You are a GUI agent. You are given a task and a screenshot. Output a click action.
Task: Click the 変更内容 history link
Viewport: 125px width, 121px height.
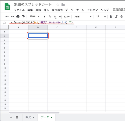point(119,10)
